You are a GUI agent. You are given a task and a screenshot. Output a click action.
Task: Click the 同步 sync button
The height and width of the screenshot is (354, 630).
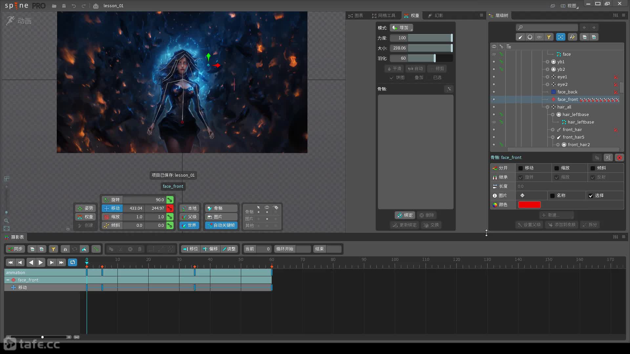tap(15, 249)
